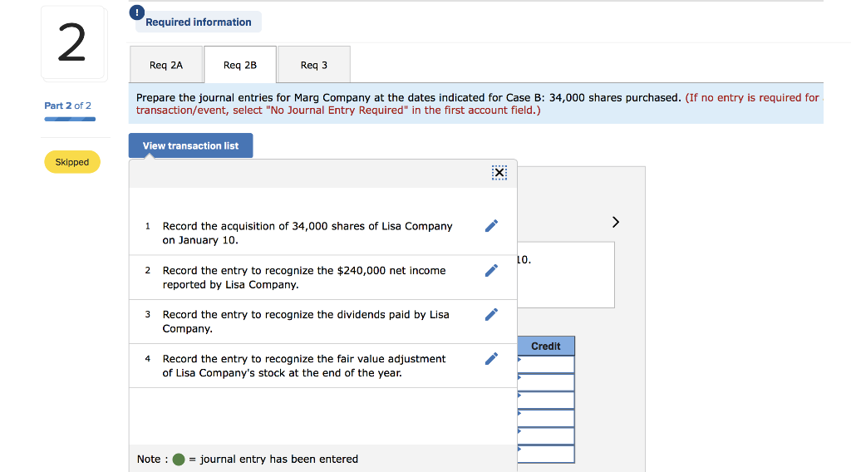Click the Part 2 of 2 link
Screen dimensions: 851x472
pos(68,106)
